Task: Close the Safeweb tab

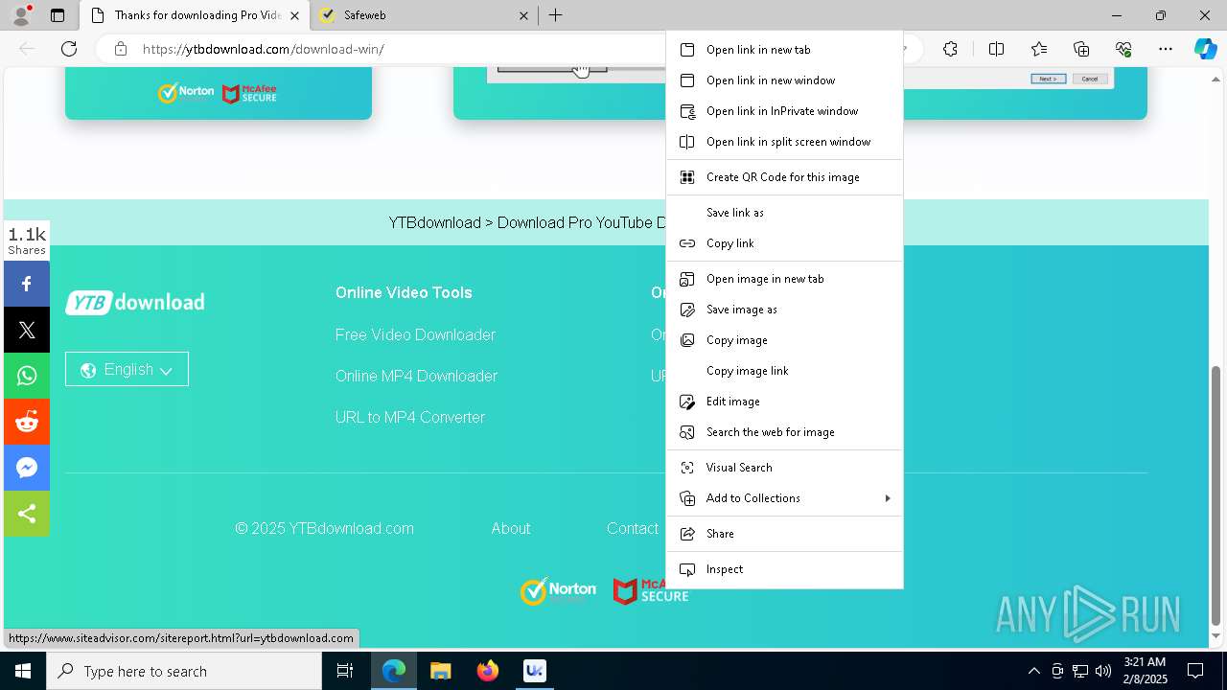Action: 524,15
